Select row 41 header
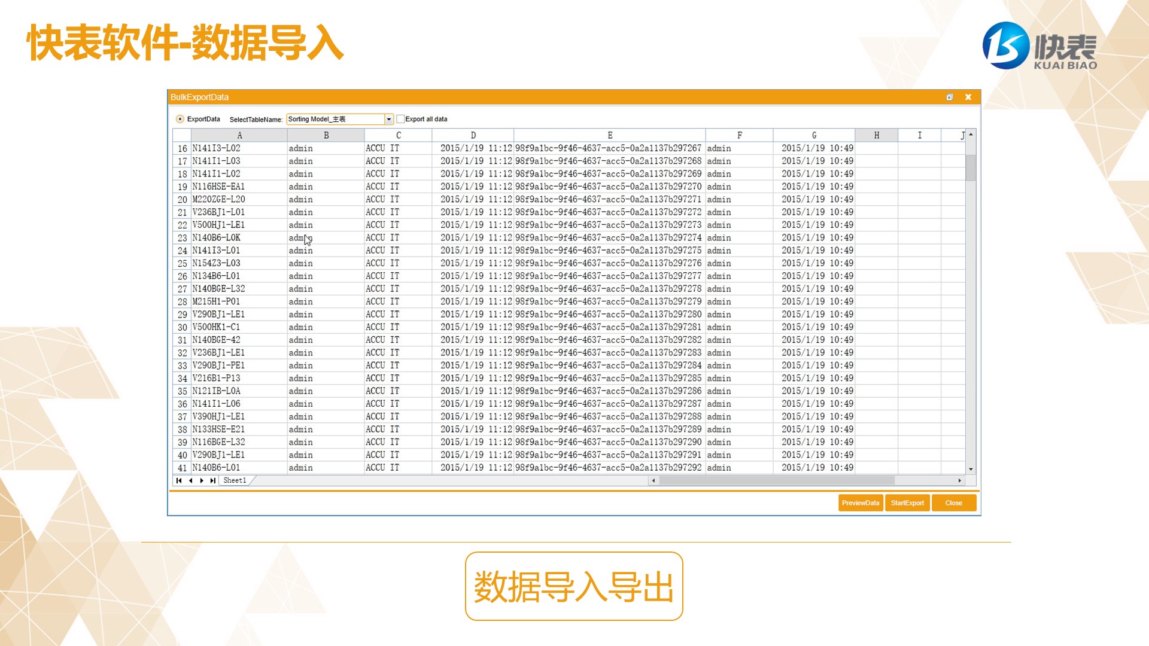The image size is (1149, 646). pos(182,468)
